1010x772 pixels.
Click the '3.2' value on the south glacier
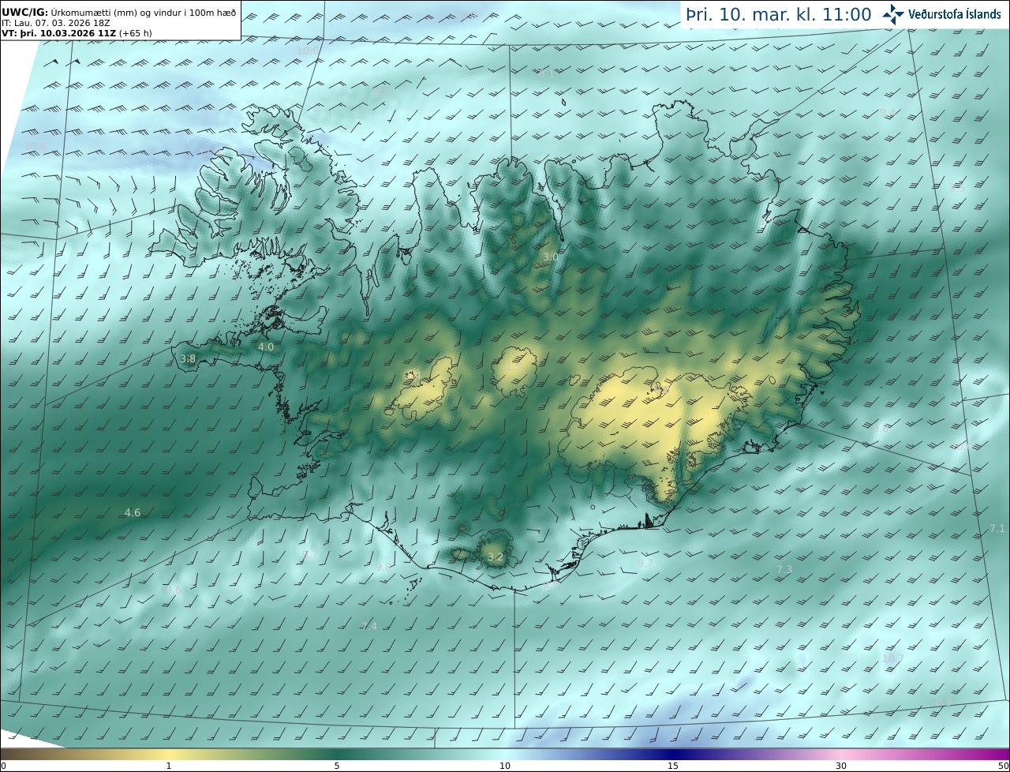tap(496, 557)
